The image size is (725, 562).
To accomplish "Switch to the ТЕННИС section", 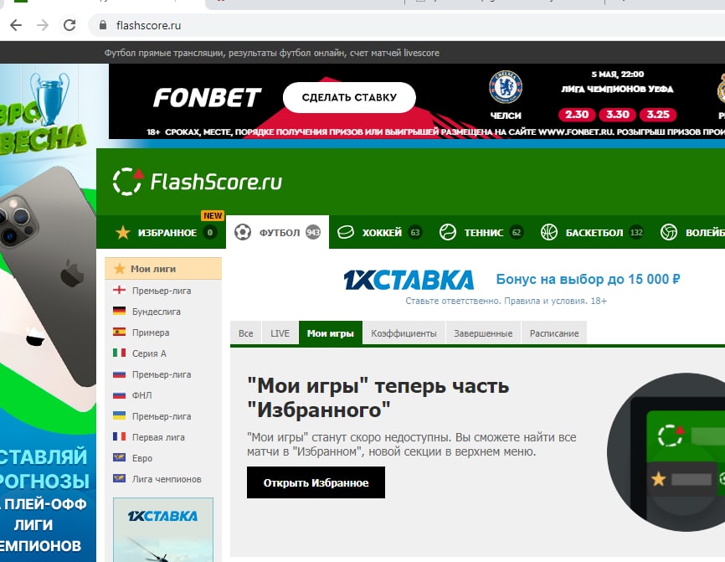I will tap(481, 232).
